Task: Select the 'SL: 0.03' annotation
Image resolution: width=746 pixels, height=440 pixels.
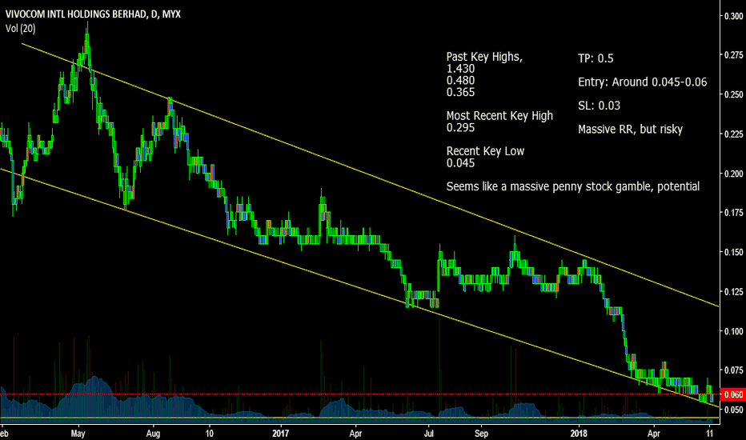Action: [x=599, y=106]
